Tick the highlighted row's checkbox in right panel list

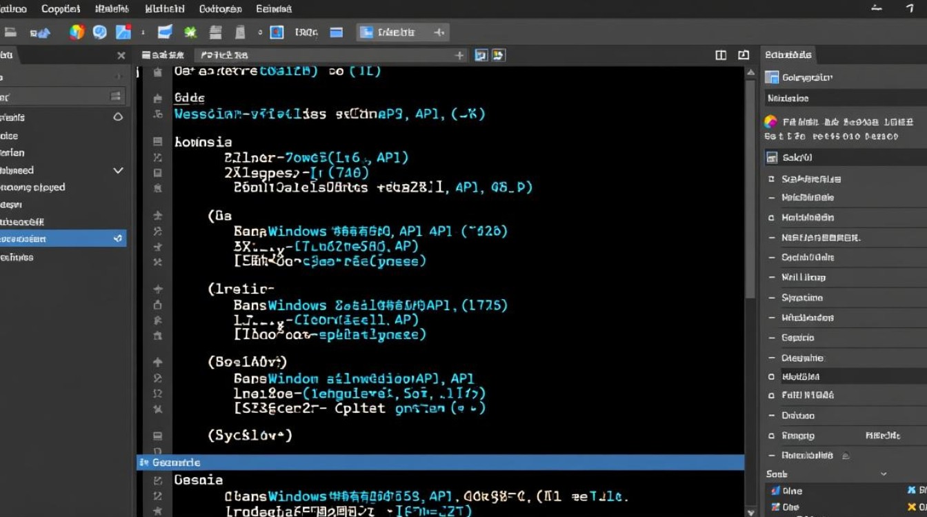(772, 376)
